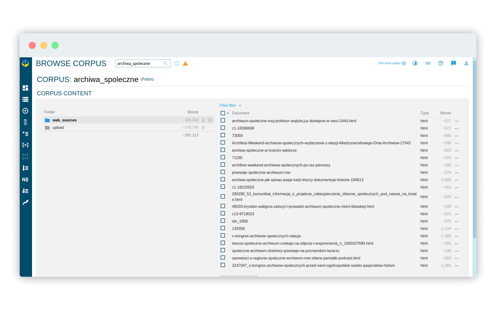496x310 pixels.
Task: Click the Get more space link
Action: tap(392, 63)
